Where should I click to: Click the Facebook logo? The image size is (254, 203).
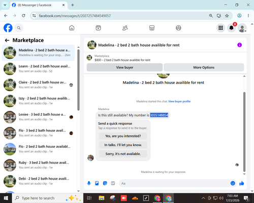[8, 28]
